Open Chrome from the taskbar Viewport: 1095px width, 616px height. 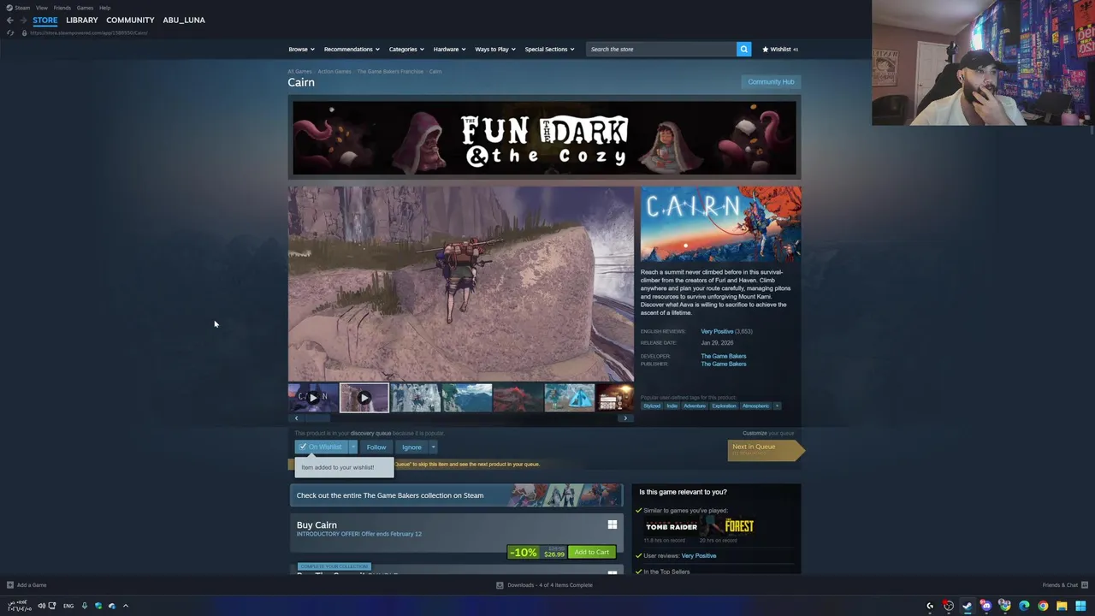tap(1043, 606)
